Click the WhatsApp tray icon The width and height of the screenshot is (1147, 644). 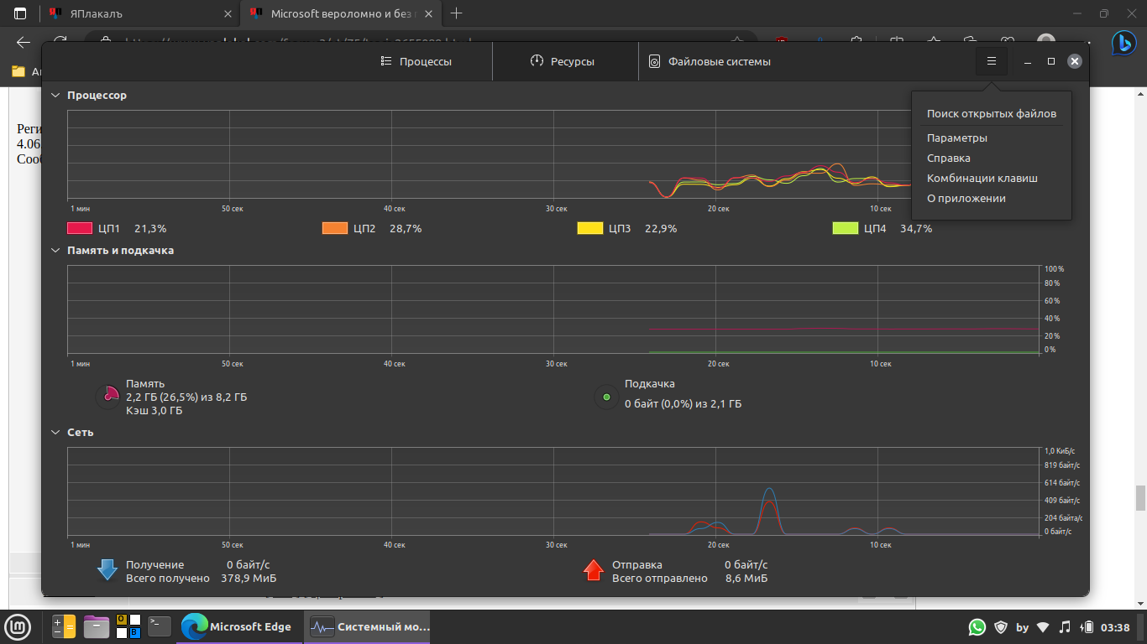pos(977,626)
